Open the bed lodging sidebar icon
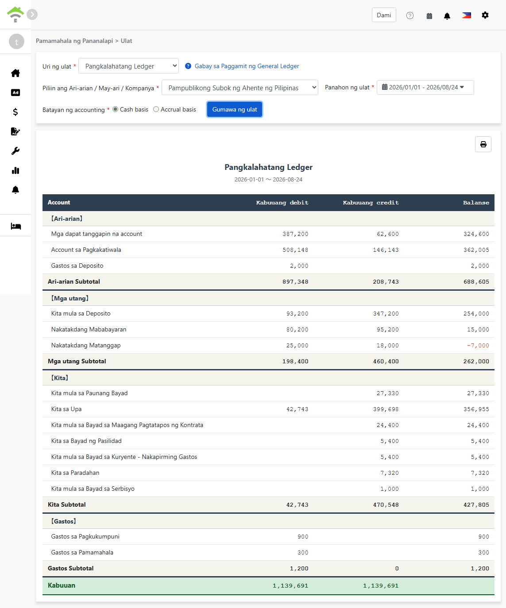The width and height of the screenshot is (506, 608). tap(15, 226)
